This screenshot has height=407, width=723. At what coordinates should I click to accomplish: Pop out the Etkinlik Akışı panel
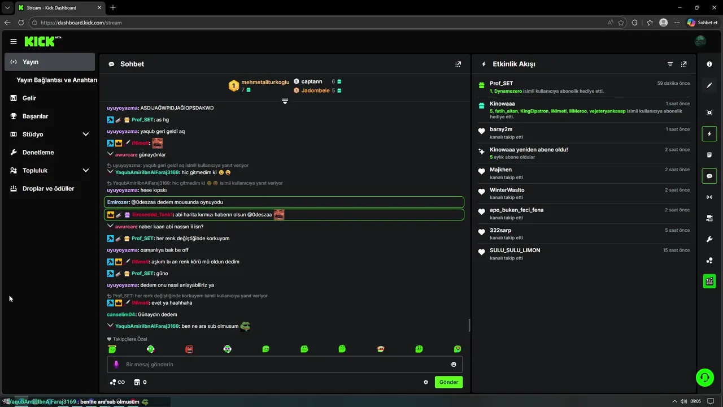point(684,64)
